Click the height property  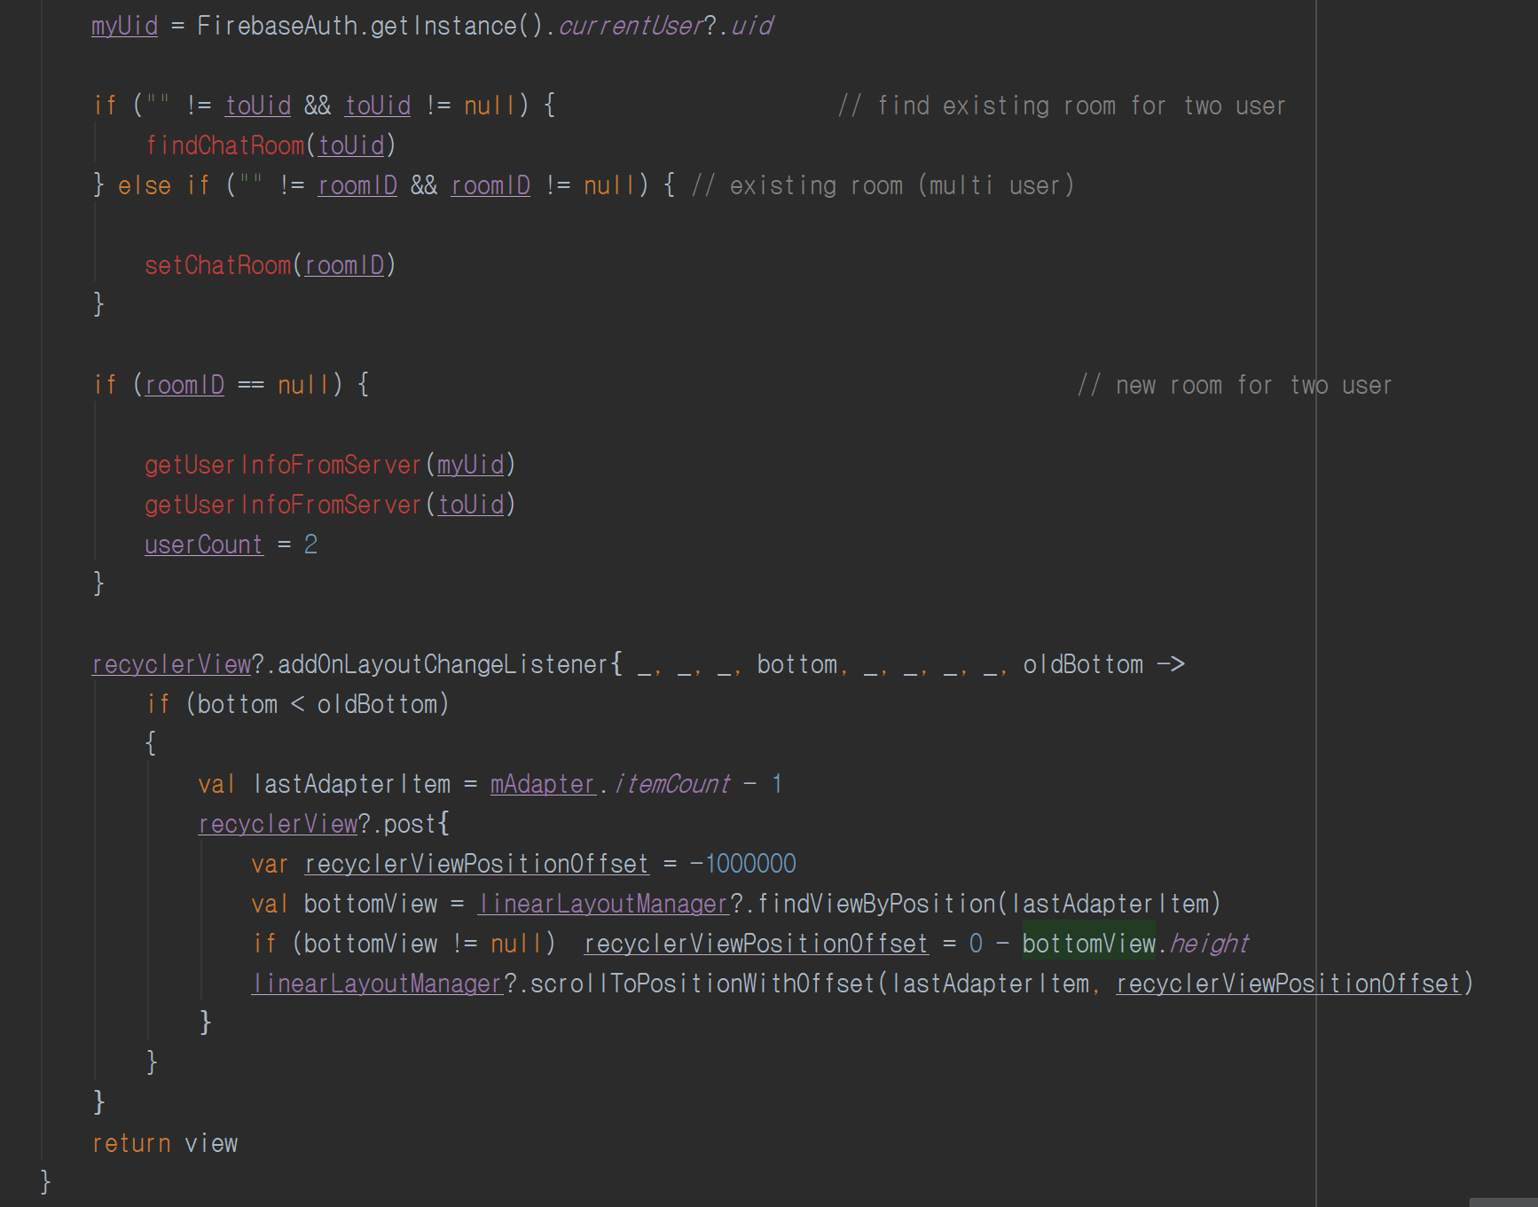click(1209, 944)
